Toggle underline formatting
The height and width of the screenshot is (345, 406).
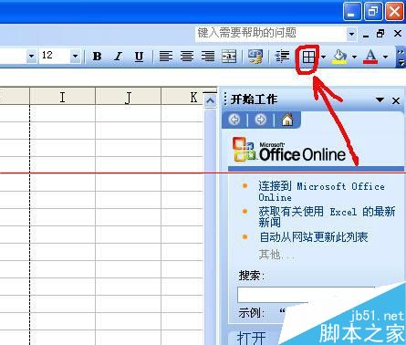click(139, 57)
